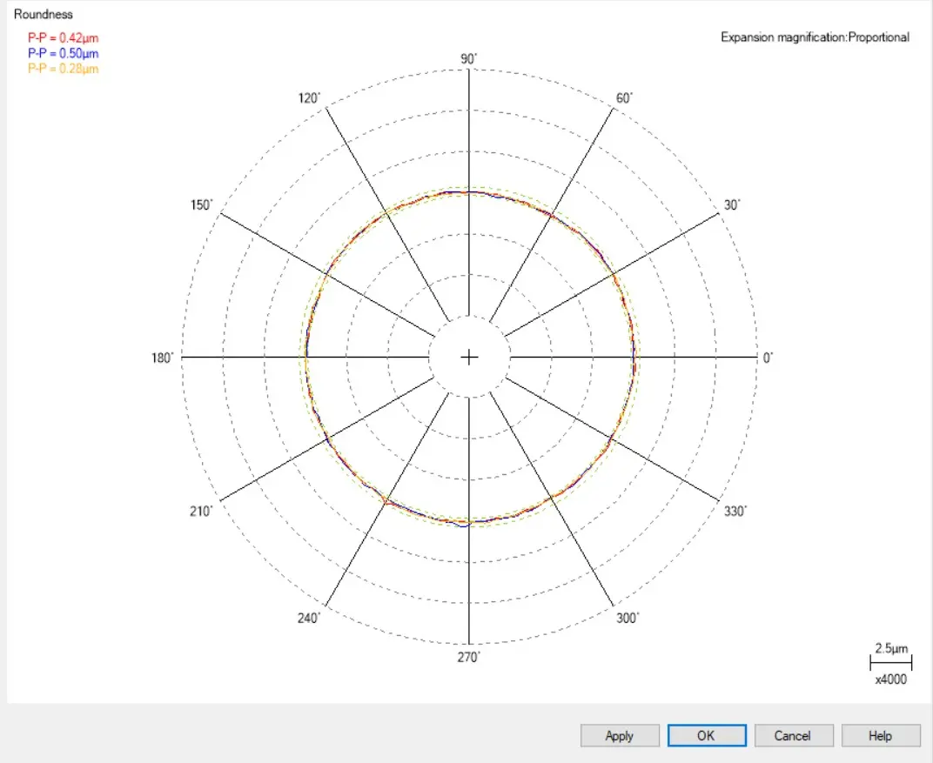Select the orange P-P = 0.28µm legend entry
This screenshot has height=763, width=933.
(x=63, y=69)
